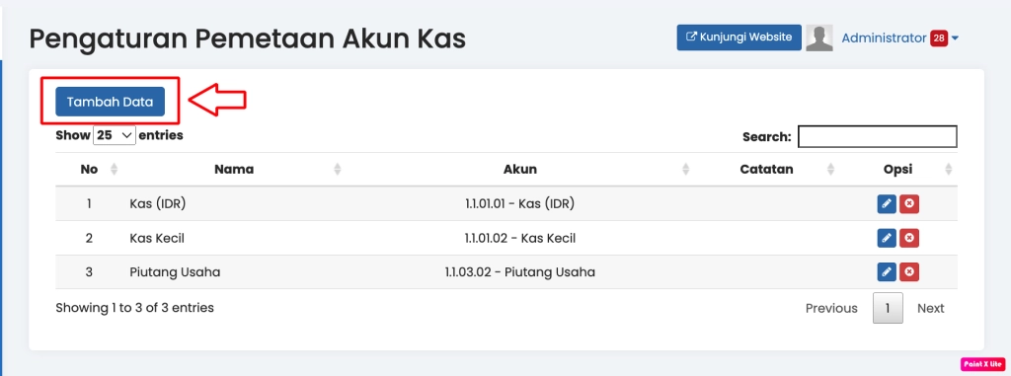This screenshot has height=376, width=1011.
Task: Click the Tambah Data button
Action: click(111, 102)
